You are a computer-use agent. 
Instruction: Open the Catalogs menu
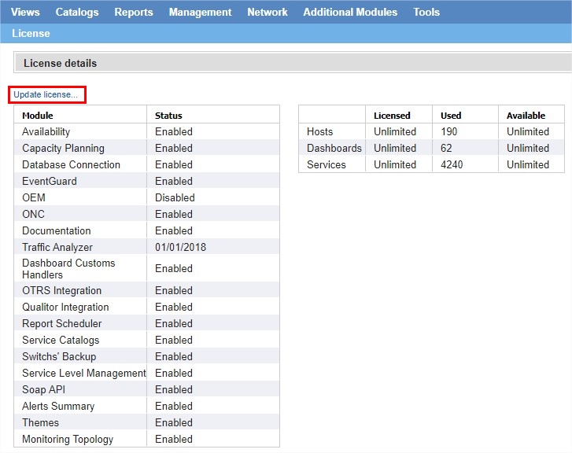77,12
